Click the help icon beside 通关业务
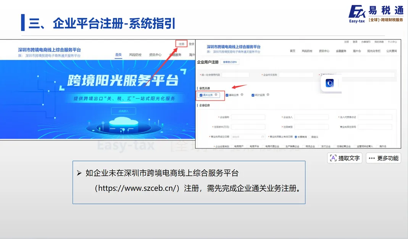Image resolution: width=408 pixels, height=239 pixels. tap(216, 95)
